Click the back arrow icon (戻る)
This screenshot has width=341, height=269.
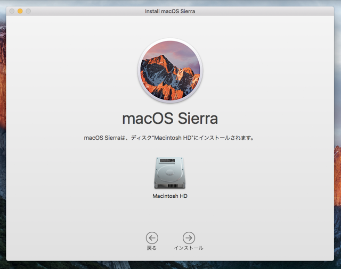tap(152, 238)
